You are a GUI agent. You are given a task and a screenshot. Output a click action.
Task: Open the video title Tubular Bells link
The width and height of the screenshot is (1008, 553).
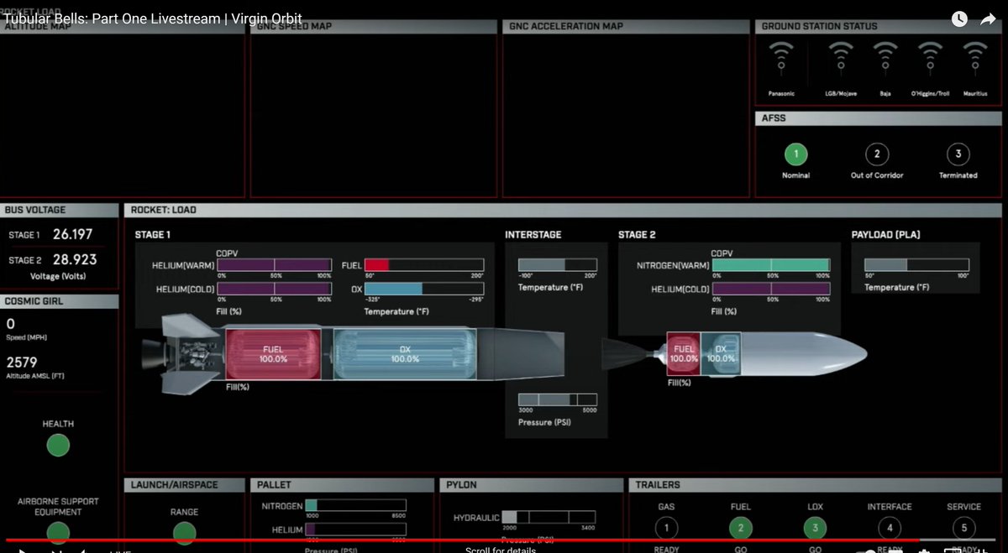point(151,18)
